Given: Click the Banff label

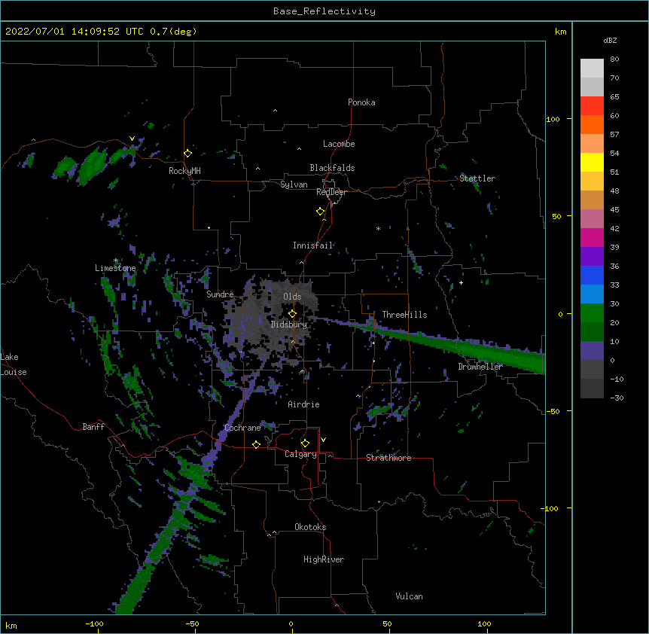Looking at the screenshot, I should [x=93, y=427].
